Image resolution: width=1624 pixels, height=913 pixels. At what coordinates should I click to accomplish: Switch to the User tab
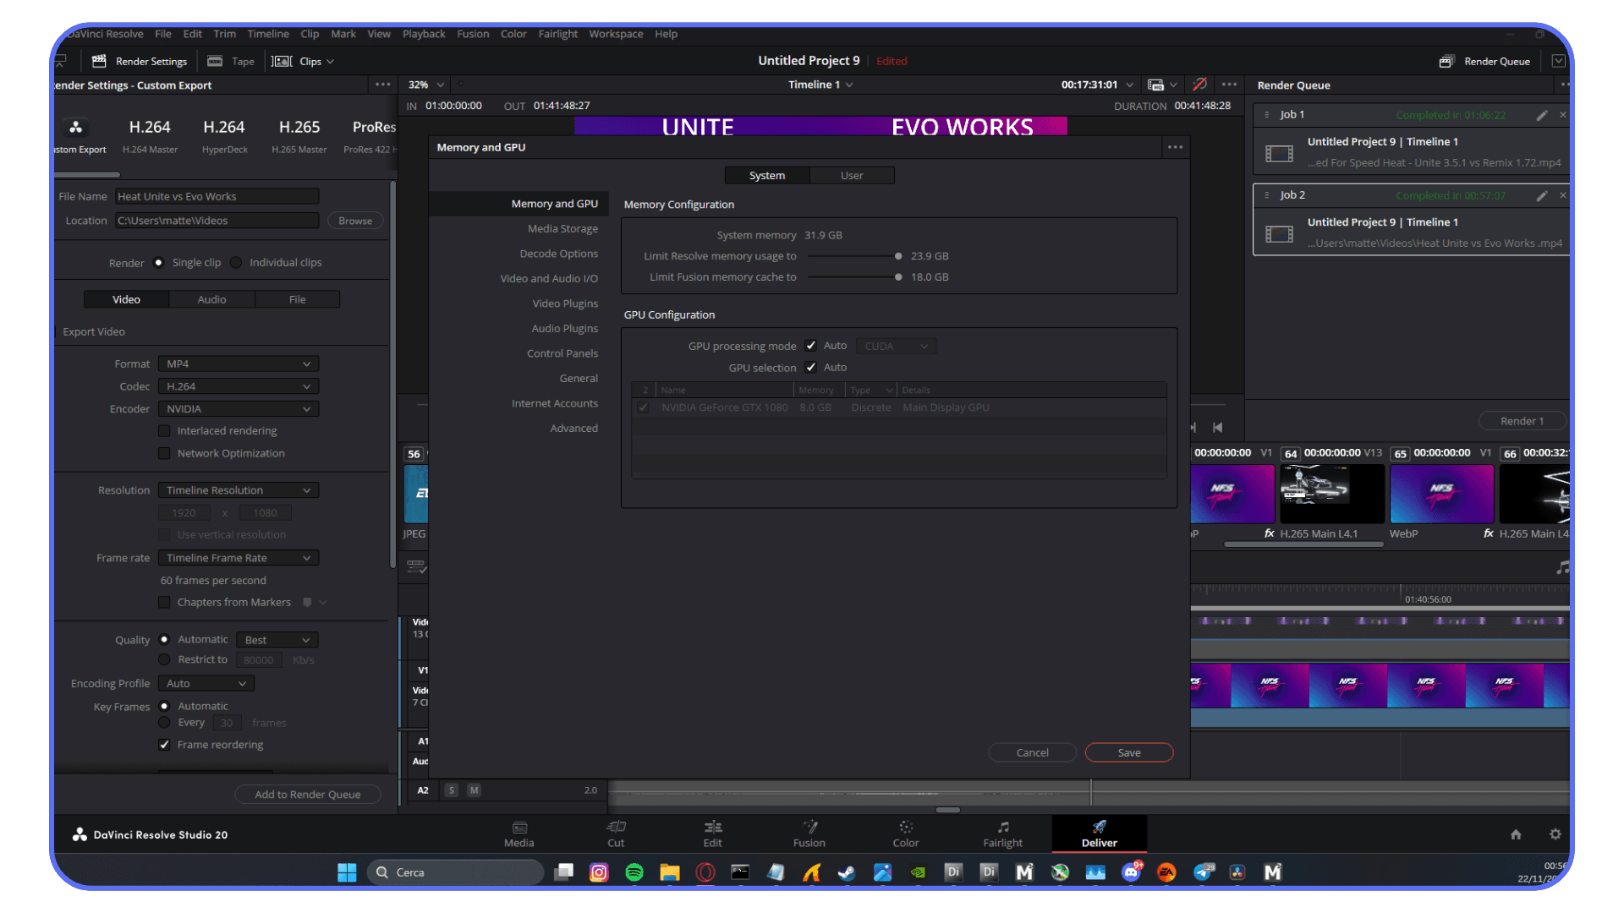852,175
